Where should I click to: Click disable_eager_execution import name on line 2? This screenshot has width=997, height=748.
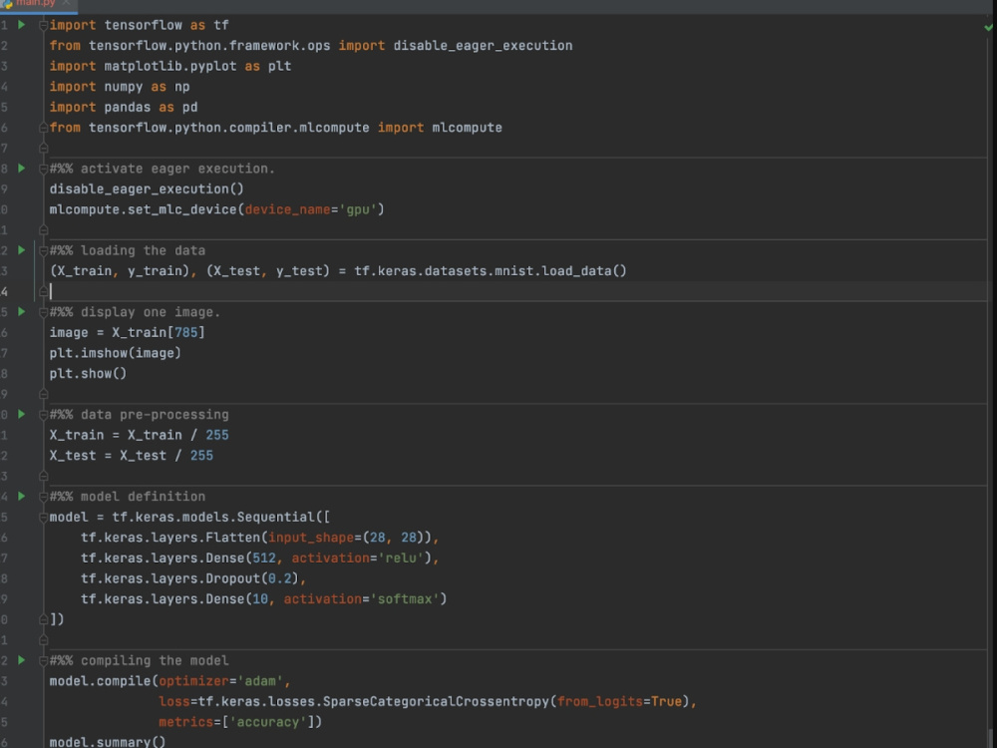click(483, 46)
